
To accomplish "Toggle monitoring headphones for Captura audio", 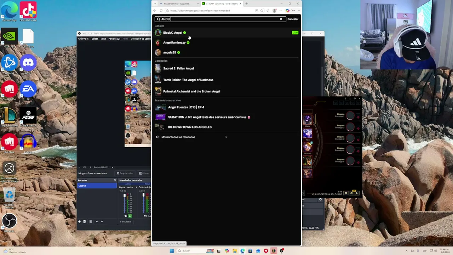I will click(130, 216).
